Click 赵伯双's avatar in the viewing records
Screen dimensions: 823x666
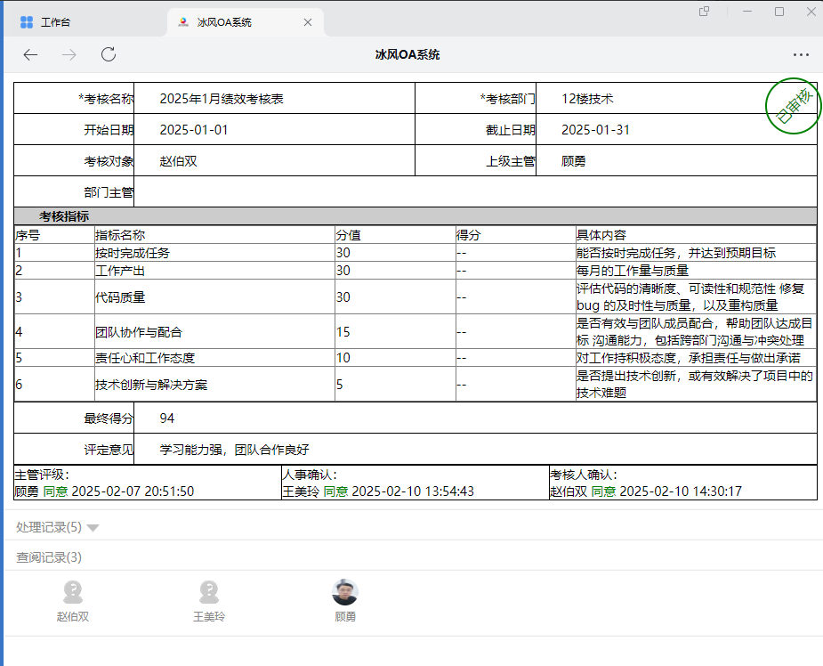point(73,593)
